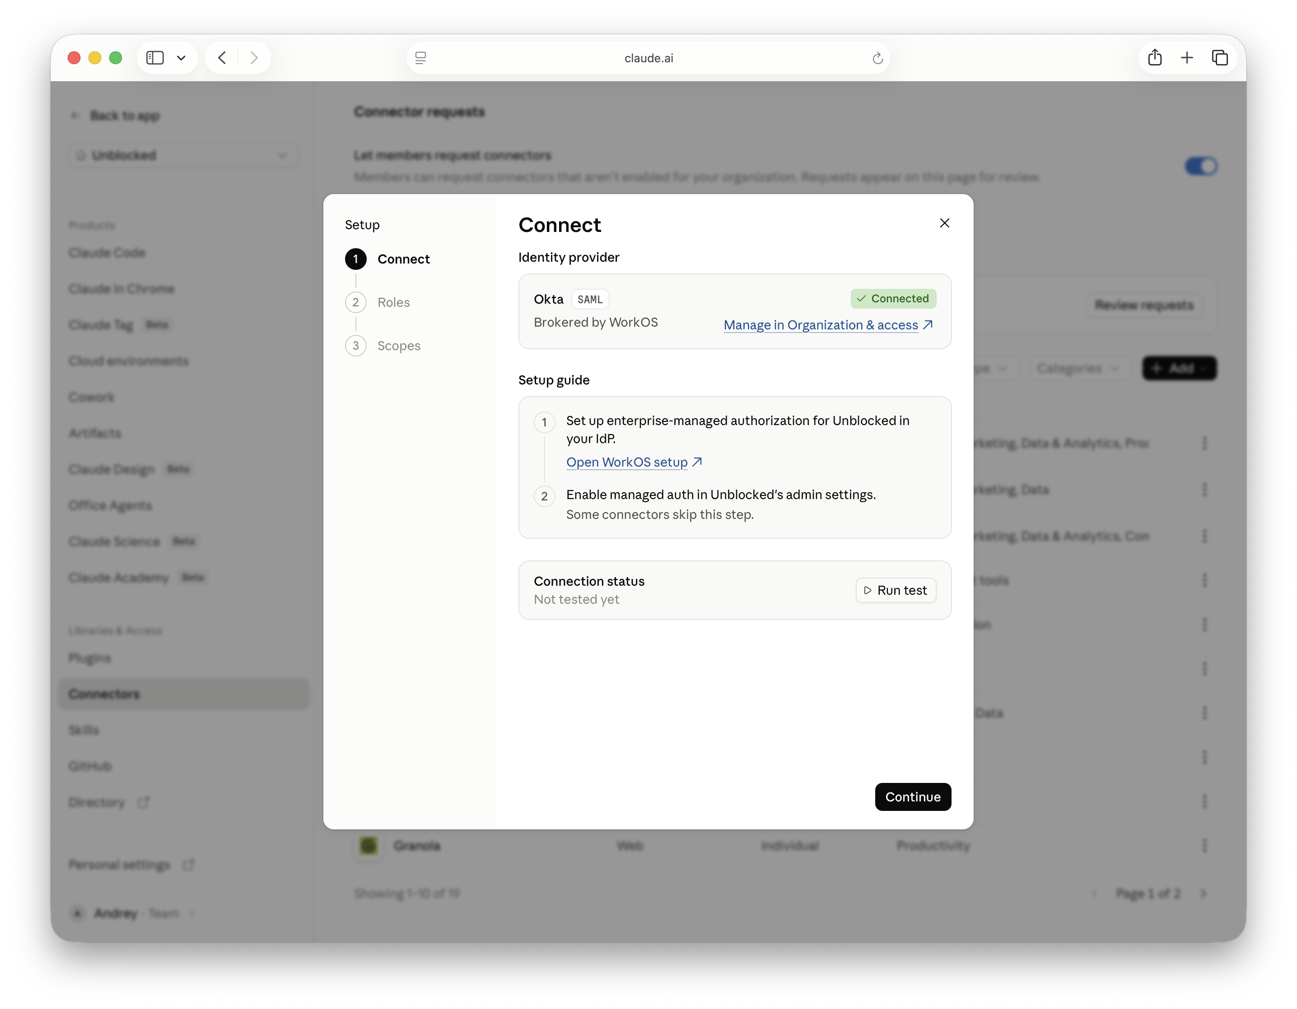This screenshot has width=1297, height=1009.
Task: Open Directory external link in sidebar
Action: click(x=109, y=802)
